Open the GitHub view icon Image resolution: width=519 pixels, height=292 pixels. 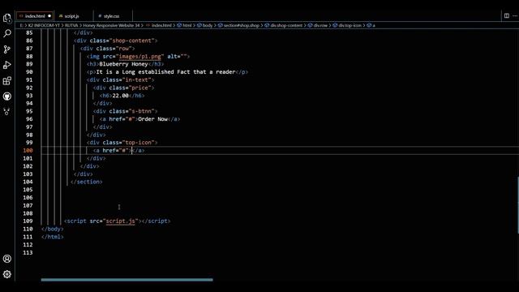pos(7,97)
